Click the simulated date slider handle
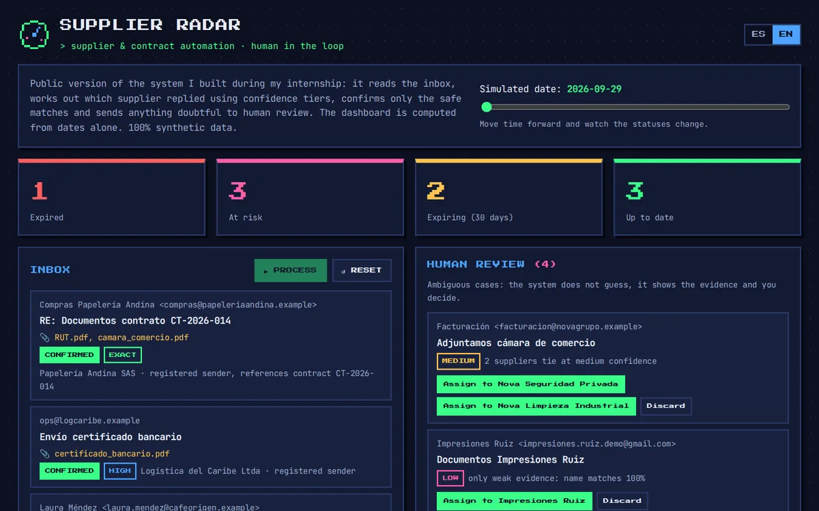Image resolution: width=819 pixels, height=511 pixels. (x=487, y=107)
